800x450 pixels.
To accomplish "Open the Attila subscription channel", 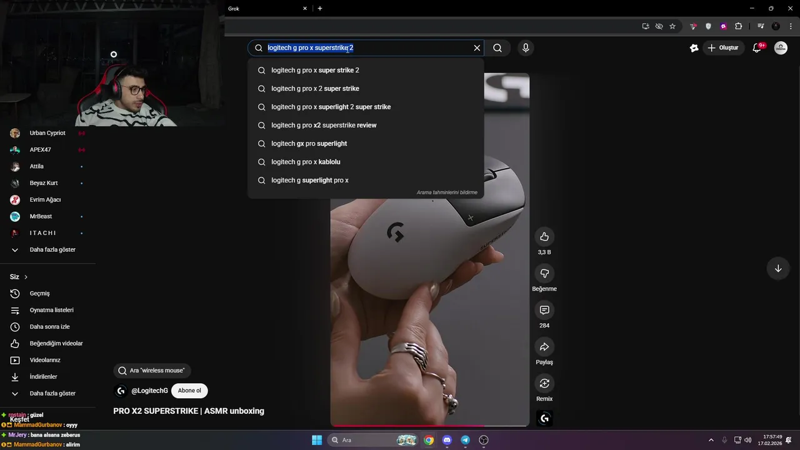I will tap(47, 166).
